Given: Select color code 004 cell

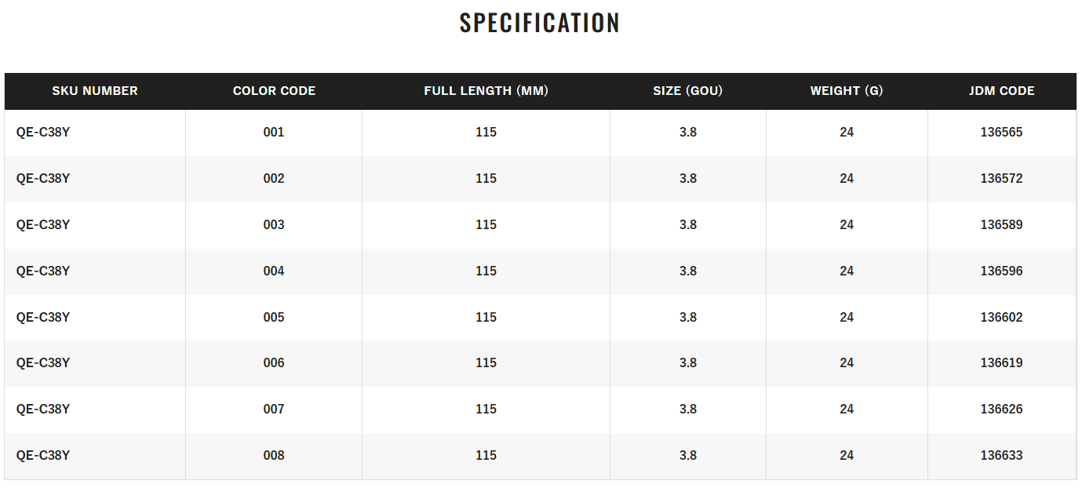Looking at the screenshot, I should (274, 271).
